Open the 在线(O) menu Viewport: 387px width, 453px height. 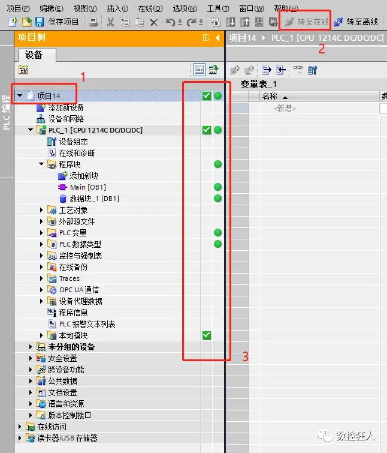pos(150,8)
